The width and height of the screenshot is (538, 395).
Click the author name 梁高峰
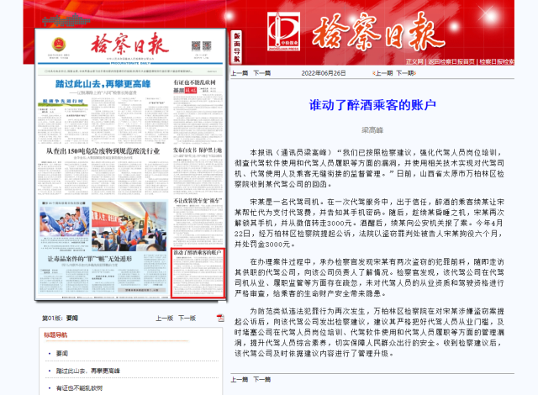pyautogui.click(x=372, y=130)
